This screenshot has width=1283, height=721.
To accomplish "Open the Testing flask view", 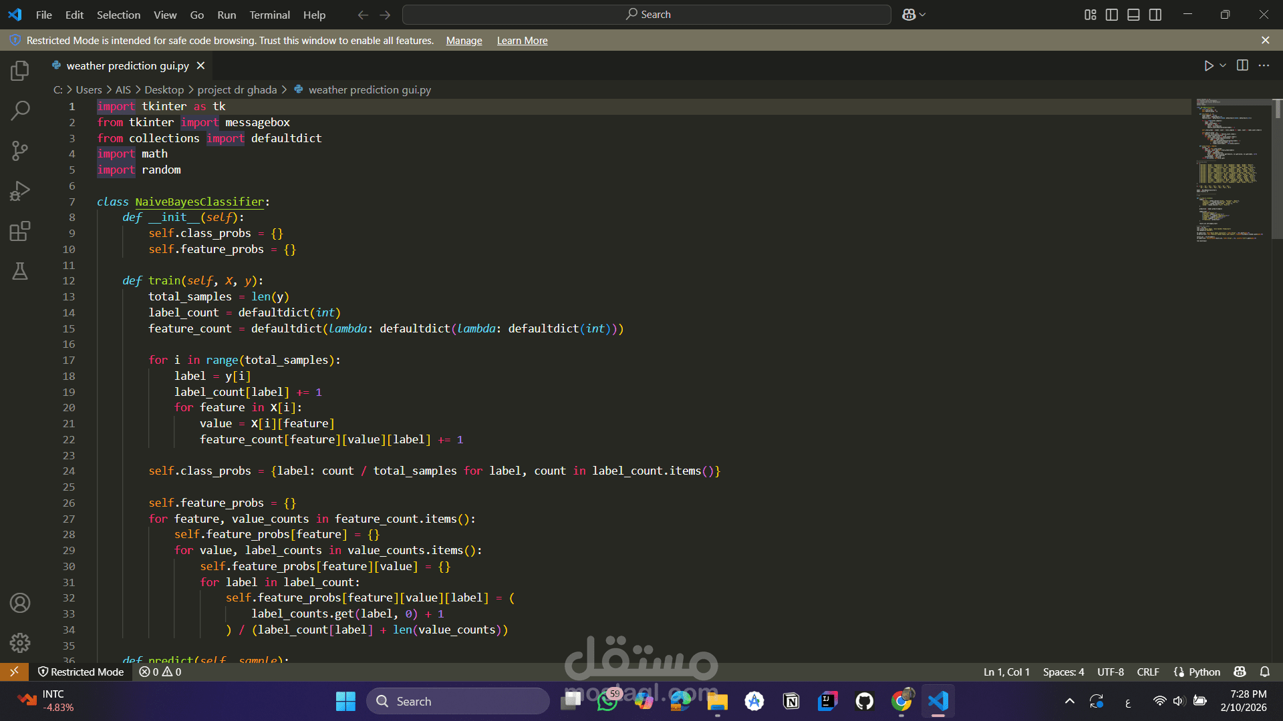I will point(20,271).
